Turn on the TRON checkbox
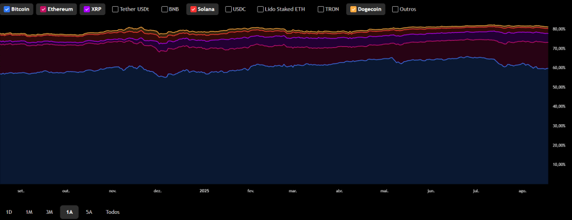 (x=321, y=9)
